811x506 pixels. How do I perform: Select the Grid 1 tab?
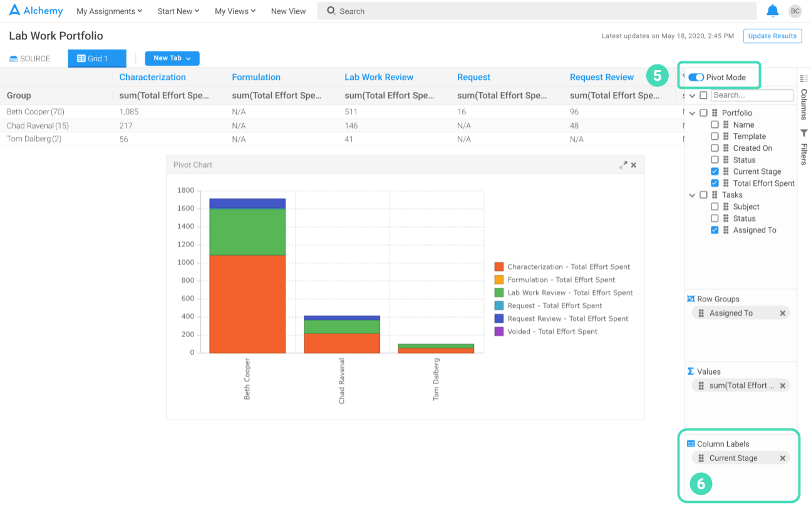(97, 58)
